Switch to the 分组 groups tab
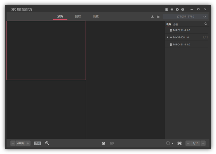The height and width of the screenshot is (154, 216). pyautogui.click(x=175, y=25)
